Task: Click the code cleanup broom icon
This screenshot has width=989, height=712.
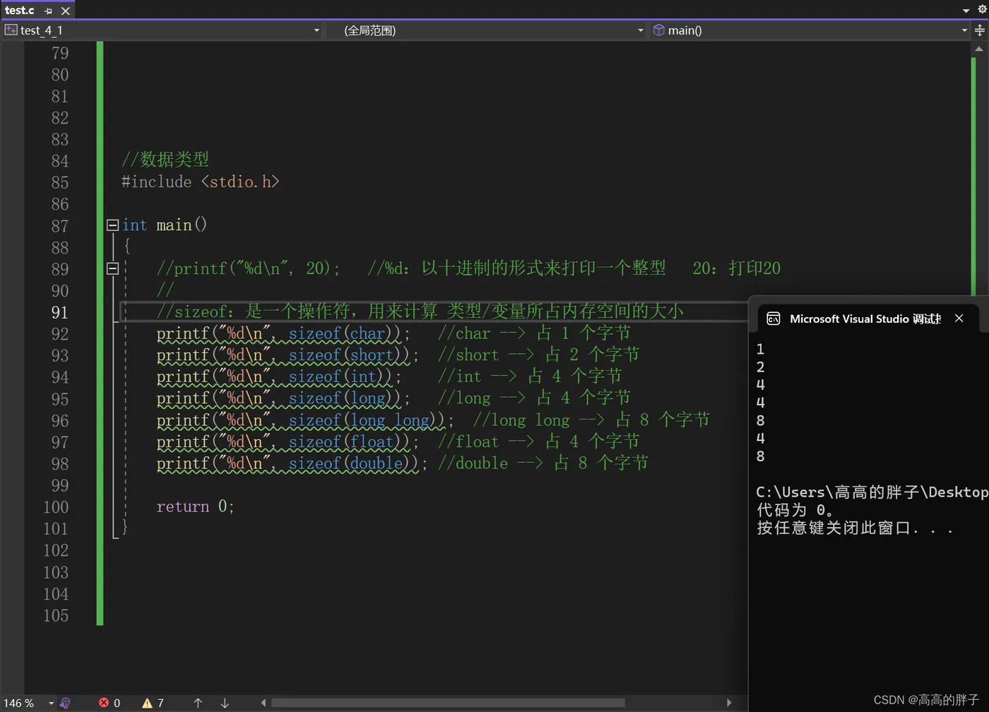Action: [x=65, y=703]
